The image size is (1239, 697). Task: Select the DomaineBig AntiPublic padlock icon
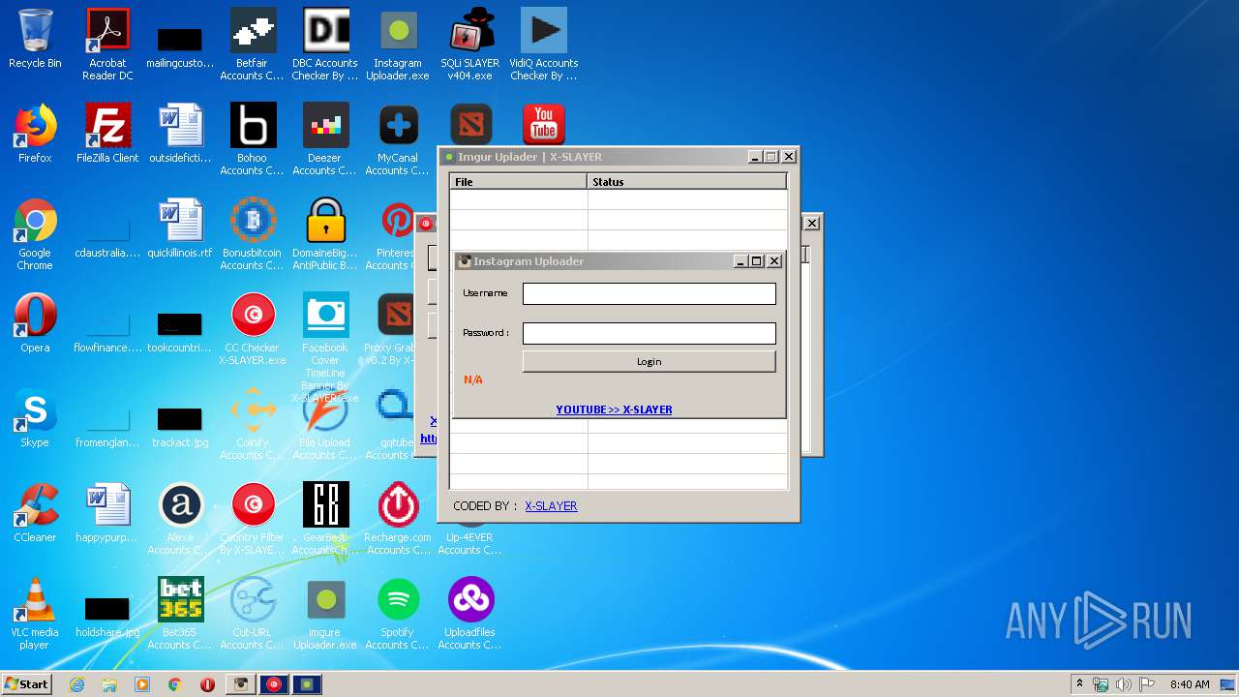(325, 234)
